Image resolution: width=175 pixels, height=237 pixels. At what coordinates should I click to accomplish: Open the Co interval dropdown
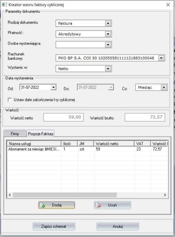point(164,87)
